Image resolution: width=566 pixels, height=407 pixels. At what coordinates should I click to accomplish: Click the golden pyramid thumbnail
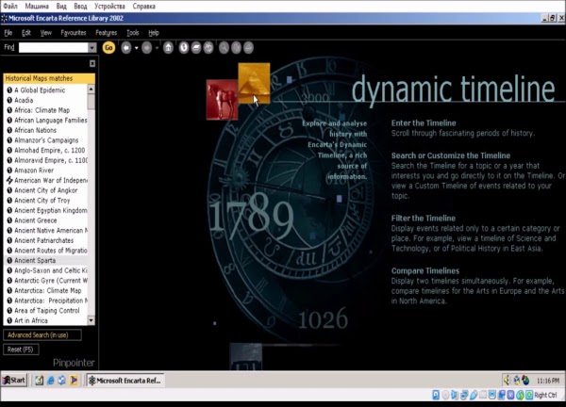tap(254, 83)
